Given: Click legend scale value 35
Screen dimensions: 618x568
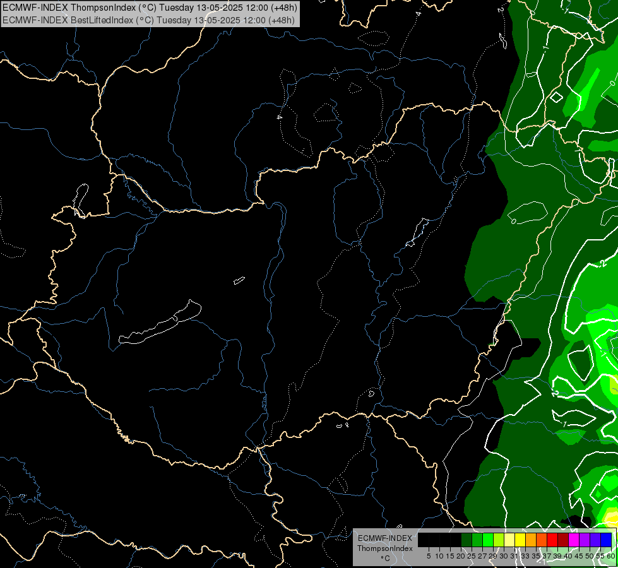Looking at the screenshot, I should point(537,556).
